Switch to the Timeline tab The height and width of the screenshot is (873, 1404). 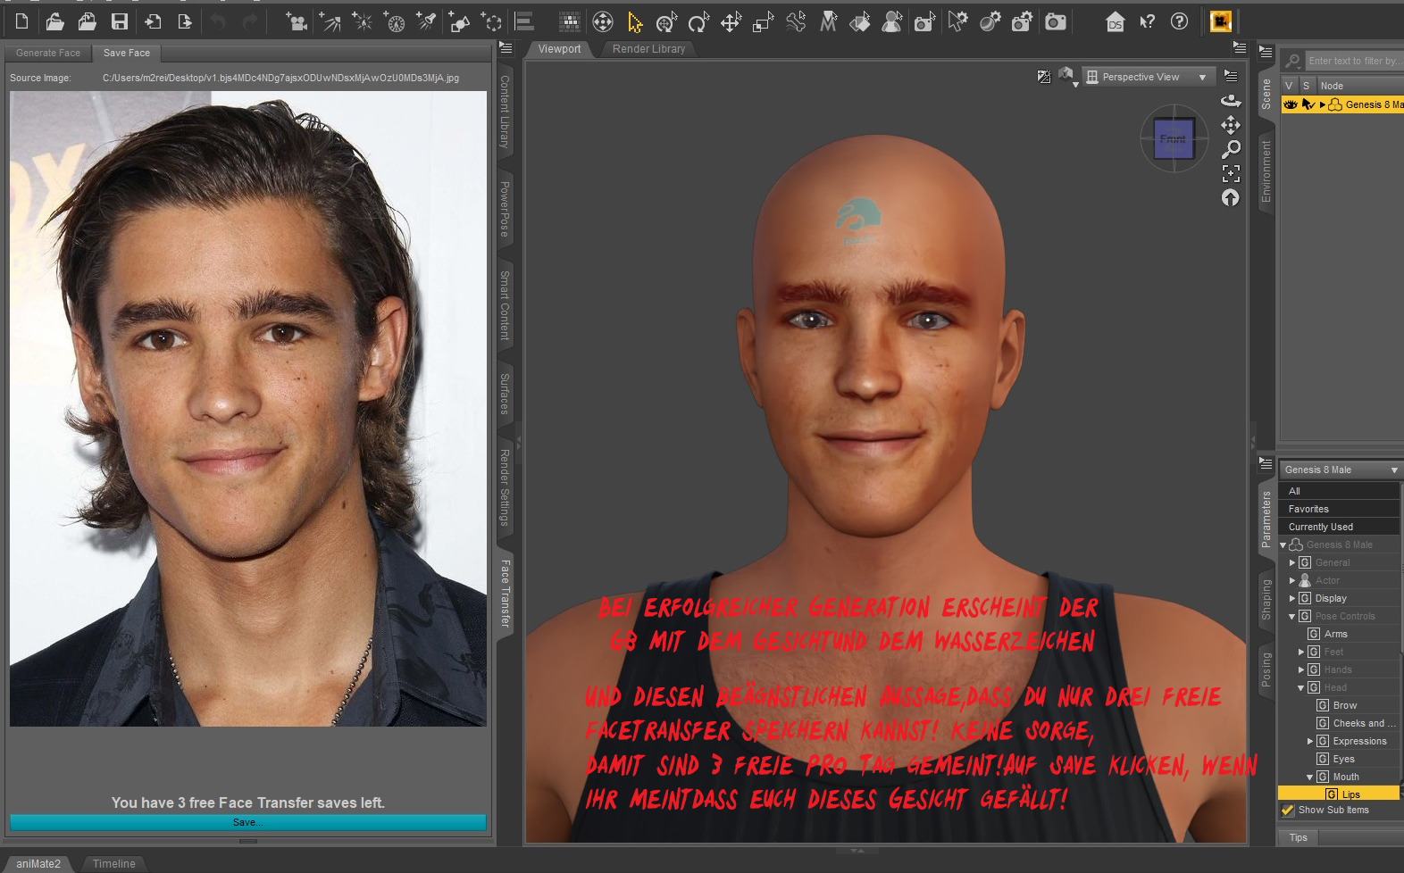coord(114,864)
